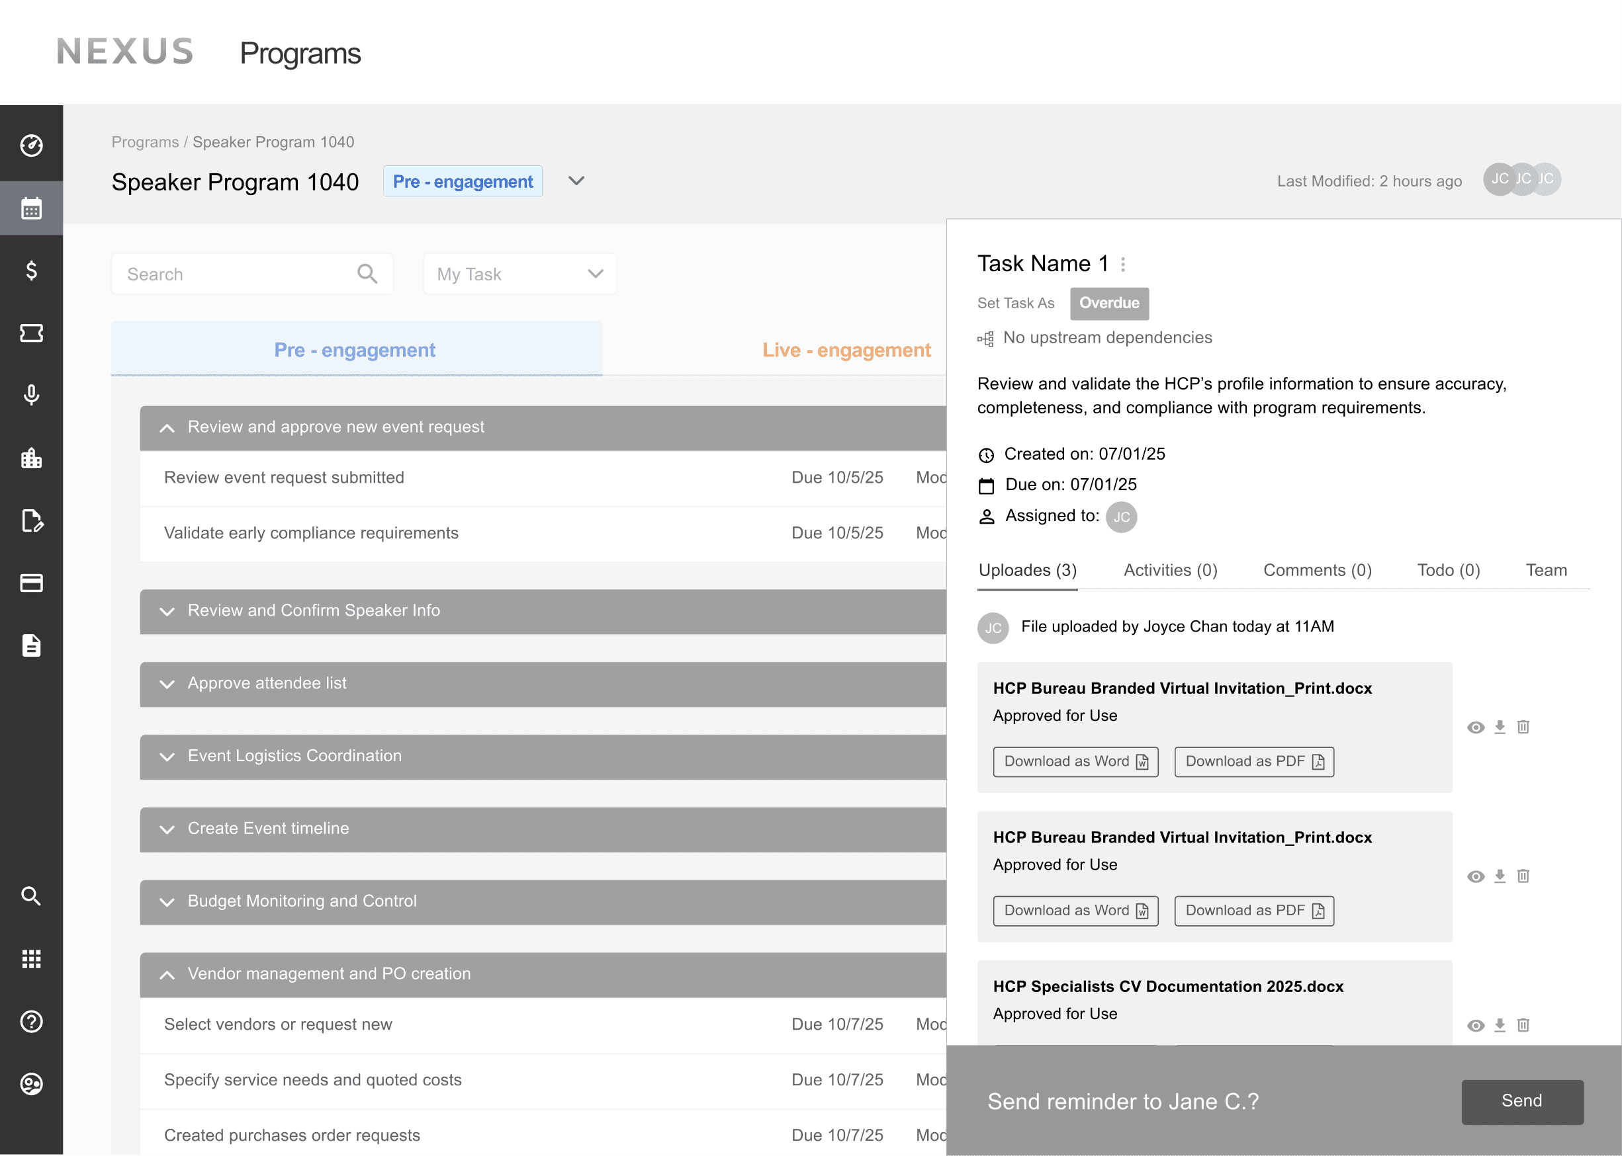The image size is (1622, 1156).
Task: Open Task Name 1 three-dot menu
Action: tap(1122, 264)
